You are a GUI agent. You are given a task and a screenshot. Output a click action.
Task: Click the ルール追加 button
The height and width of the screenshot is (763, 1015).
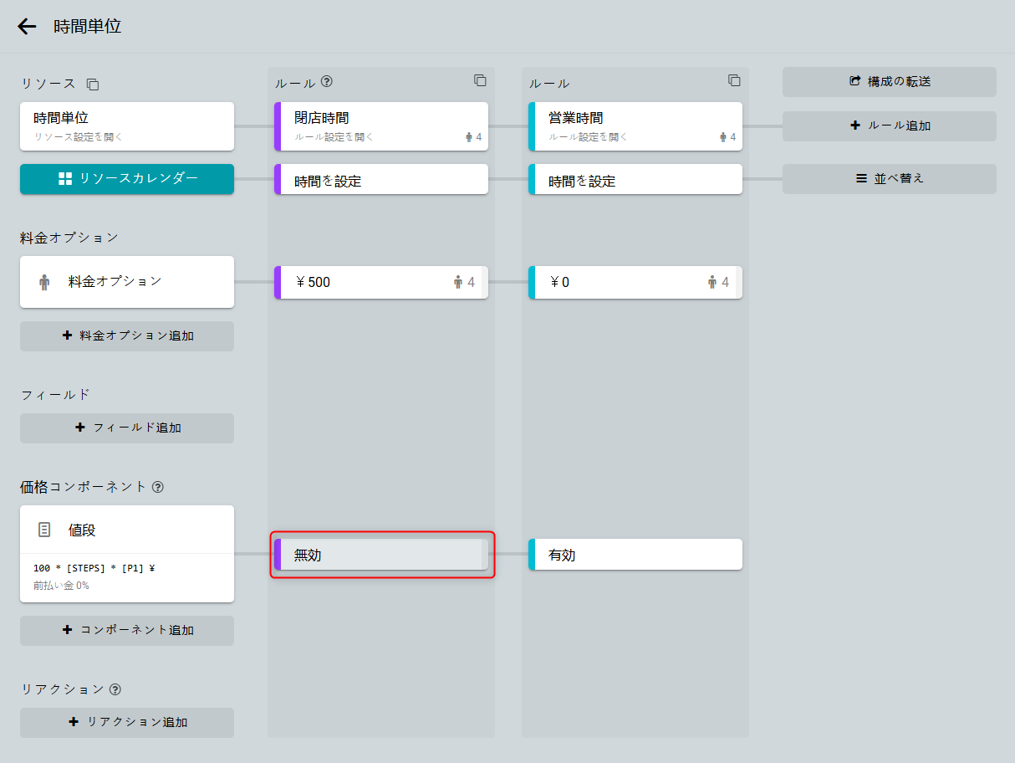(890, 126)
